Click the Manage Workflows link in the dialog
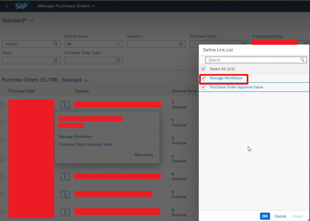Viewport: 310px width, 221px height. coord(226,78)
